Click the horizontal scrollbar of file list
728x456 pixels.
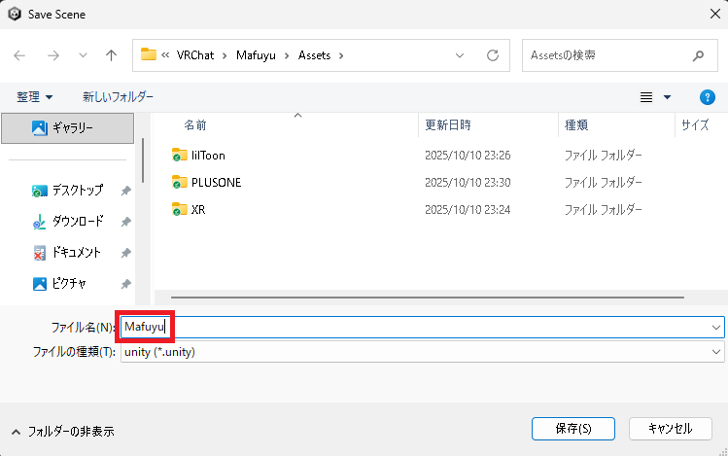[x=427, y=298]
